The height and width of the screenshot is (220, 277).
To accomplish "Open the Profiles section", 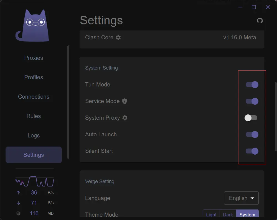I will 34,77.
